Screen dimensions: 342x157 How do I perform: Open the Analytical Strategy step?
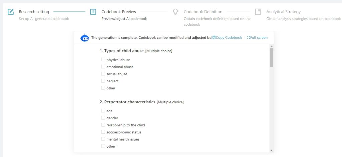pos(283,12)
